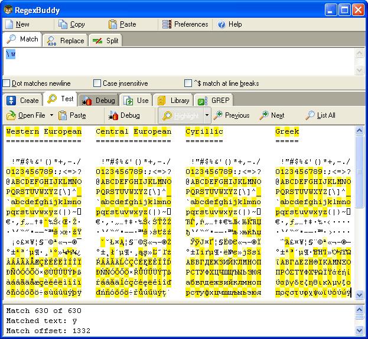Screen dimensions: 368x339
Task: Open the Create tab
Action: 22,101
